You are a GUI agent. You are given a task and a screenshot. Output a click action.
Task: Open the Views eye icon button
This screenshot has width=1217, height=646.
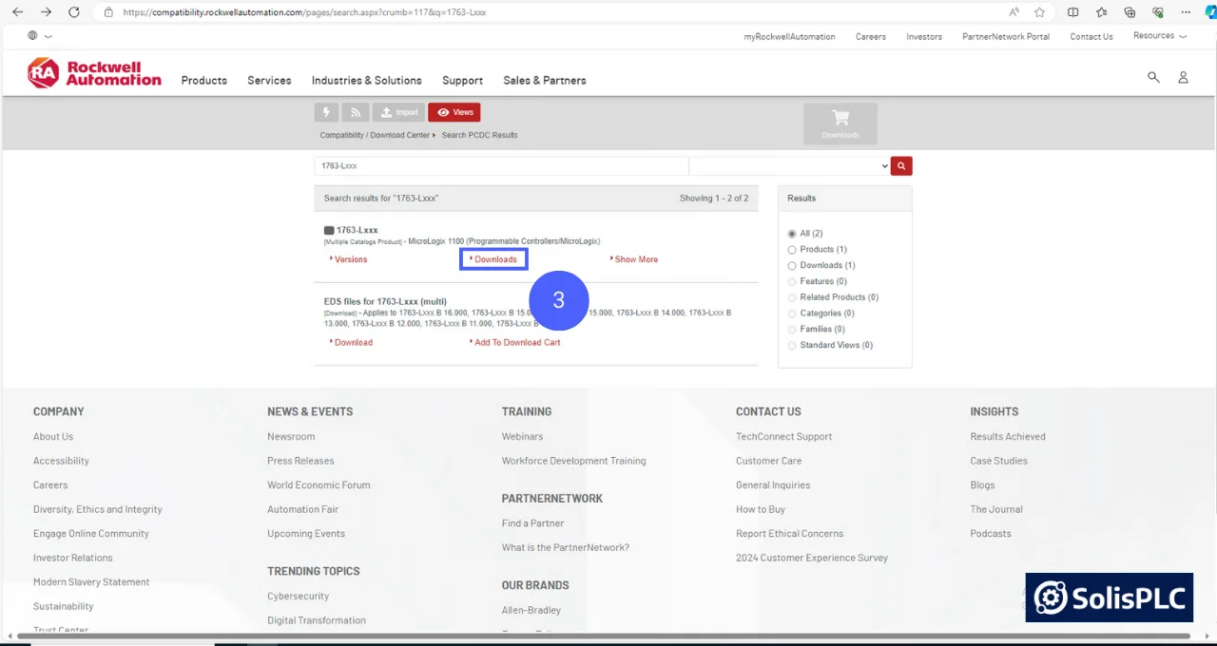pyautogui.click(x=454, y=112)
